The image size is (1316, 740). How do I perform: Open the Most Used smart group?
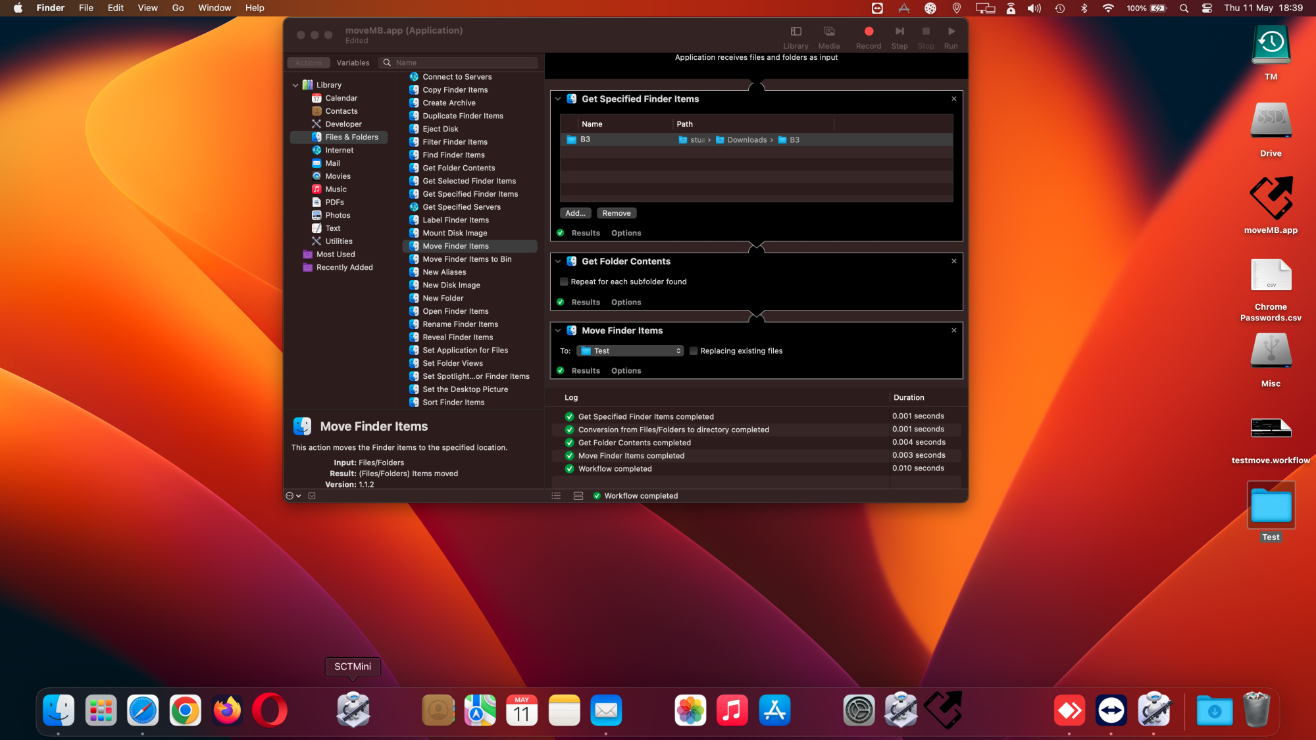click(x=335, y=255)
